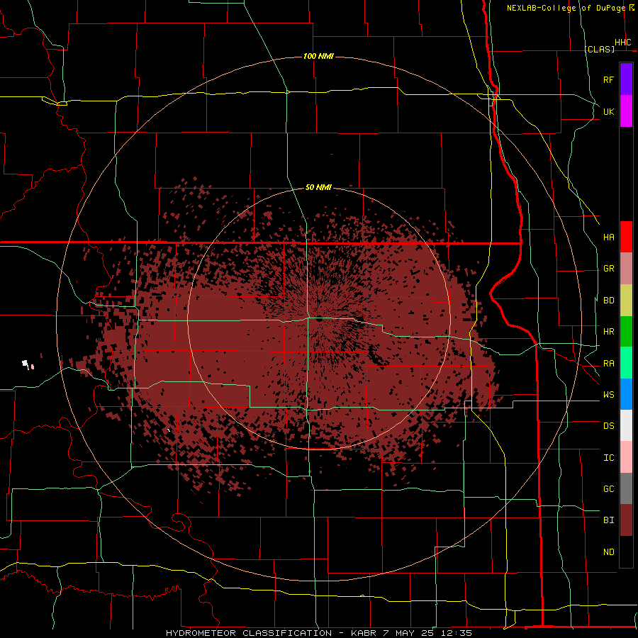Click the RF legend label
This screenshot has height=638, width=638.
(608, 79)
